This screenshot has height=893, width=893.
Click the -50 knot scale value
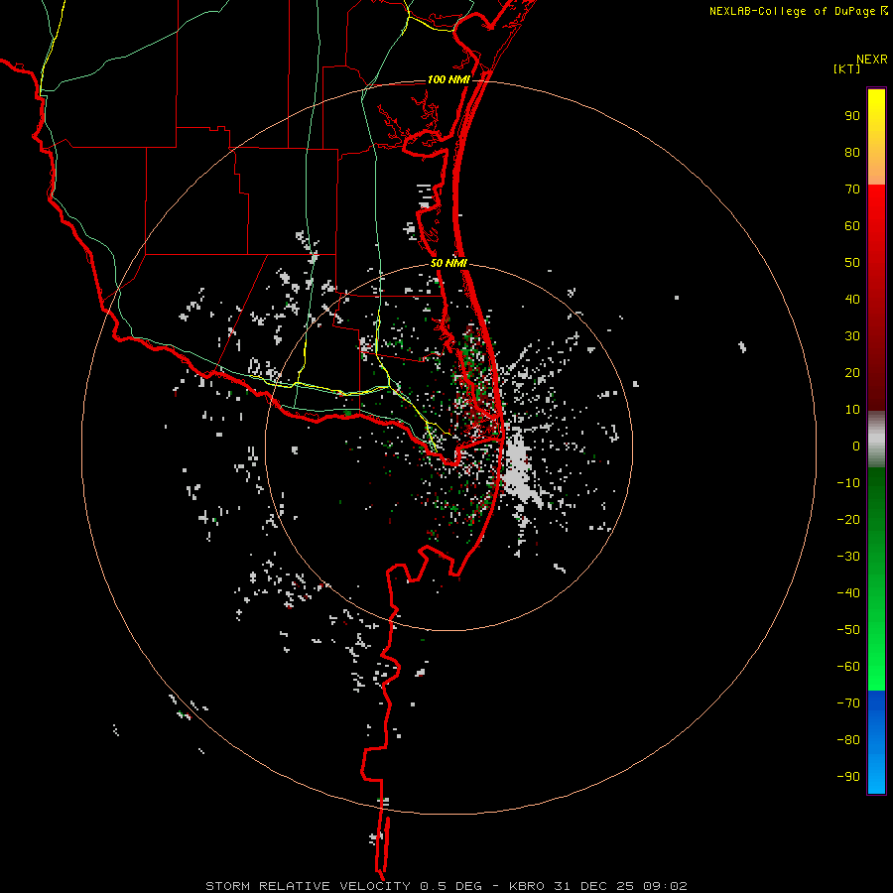[848, 629]
